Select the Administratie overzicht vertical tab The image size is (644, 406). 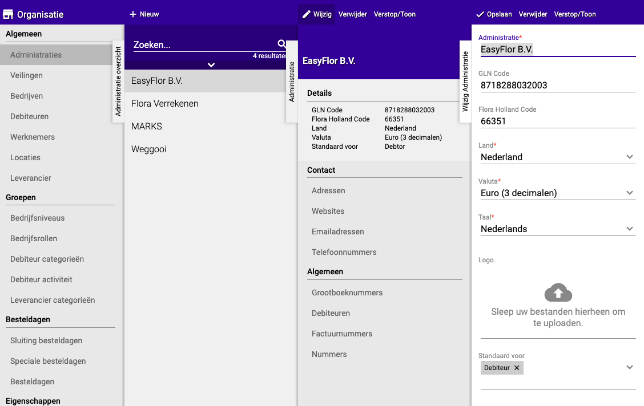coord(118,81)
